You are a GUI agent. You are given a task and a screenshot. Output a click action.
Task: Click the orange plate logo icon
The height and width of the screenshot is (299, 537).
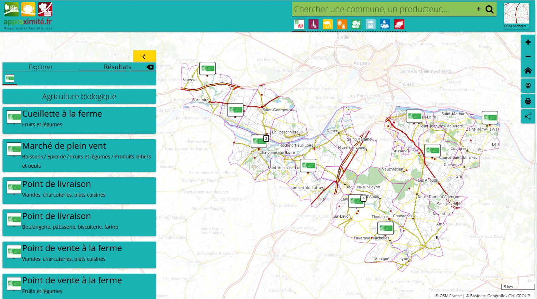coord(28,9)
